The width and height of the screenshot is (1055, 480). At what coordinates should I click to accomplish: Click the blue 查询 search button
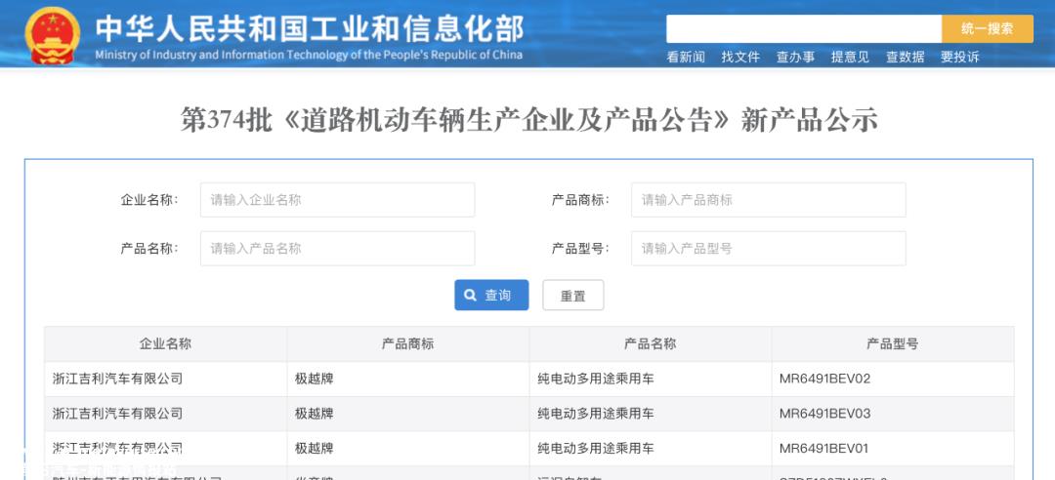click(x=491, y=296)
